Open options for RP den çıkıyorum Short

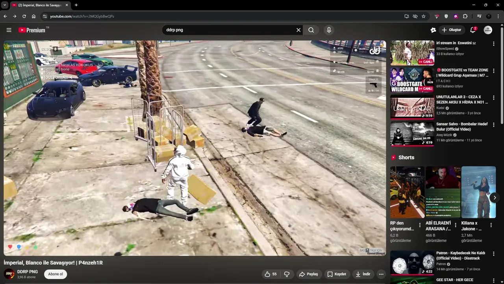pyautogui.click(x=420, y=225)
